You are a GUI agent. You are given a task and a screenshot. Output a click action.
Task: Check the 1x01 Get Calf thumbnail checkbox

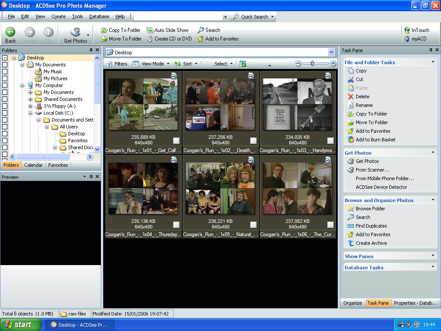(176, 141)
